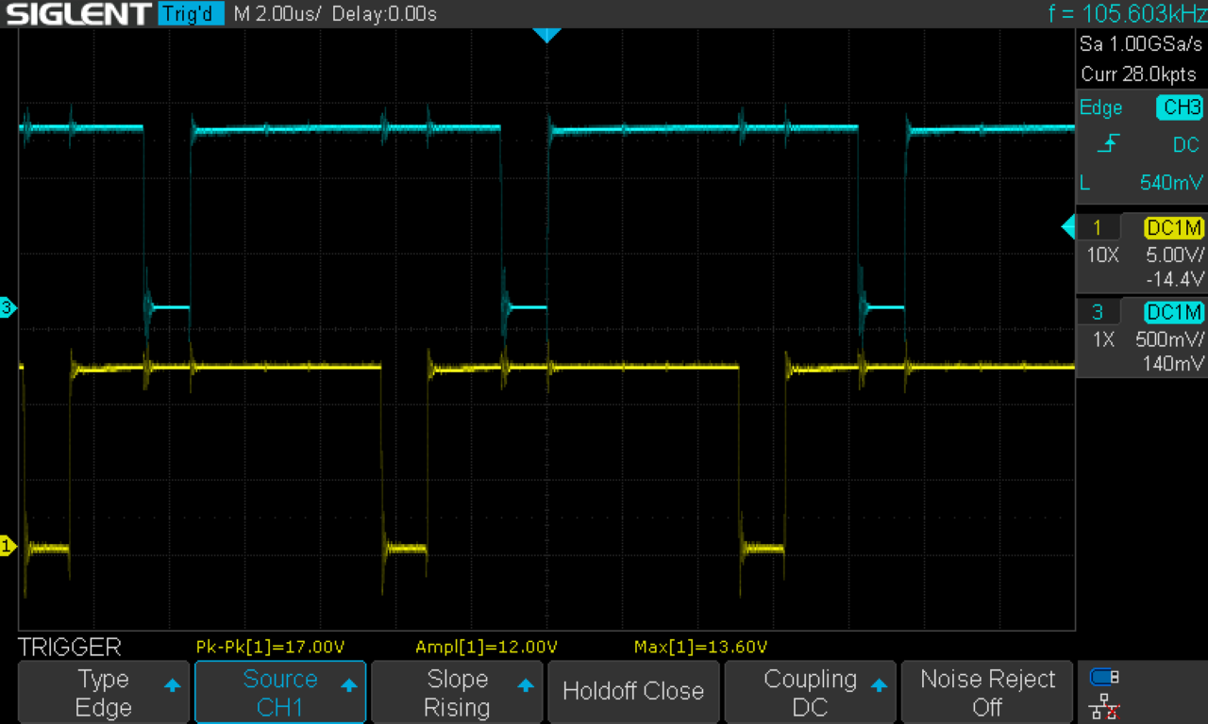Toggle Noise Reject Off setting
The image size is (1208, 724).
click(986, 692)
